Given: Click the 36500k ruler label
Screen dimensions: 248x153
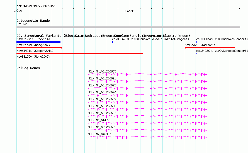Looking at the screenshot, I should pos(18,11).
